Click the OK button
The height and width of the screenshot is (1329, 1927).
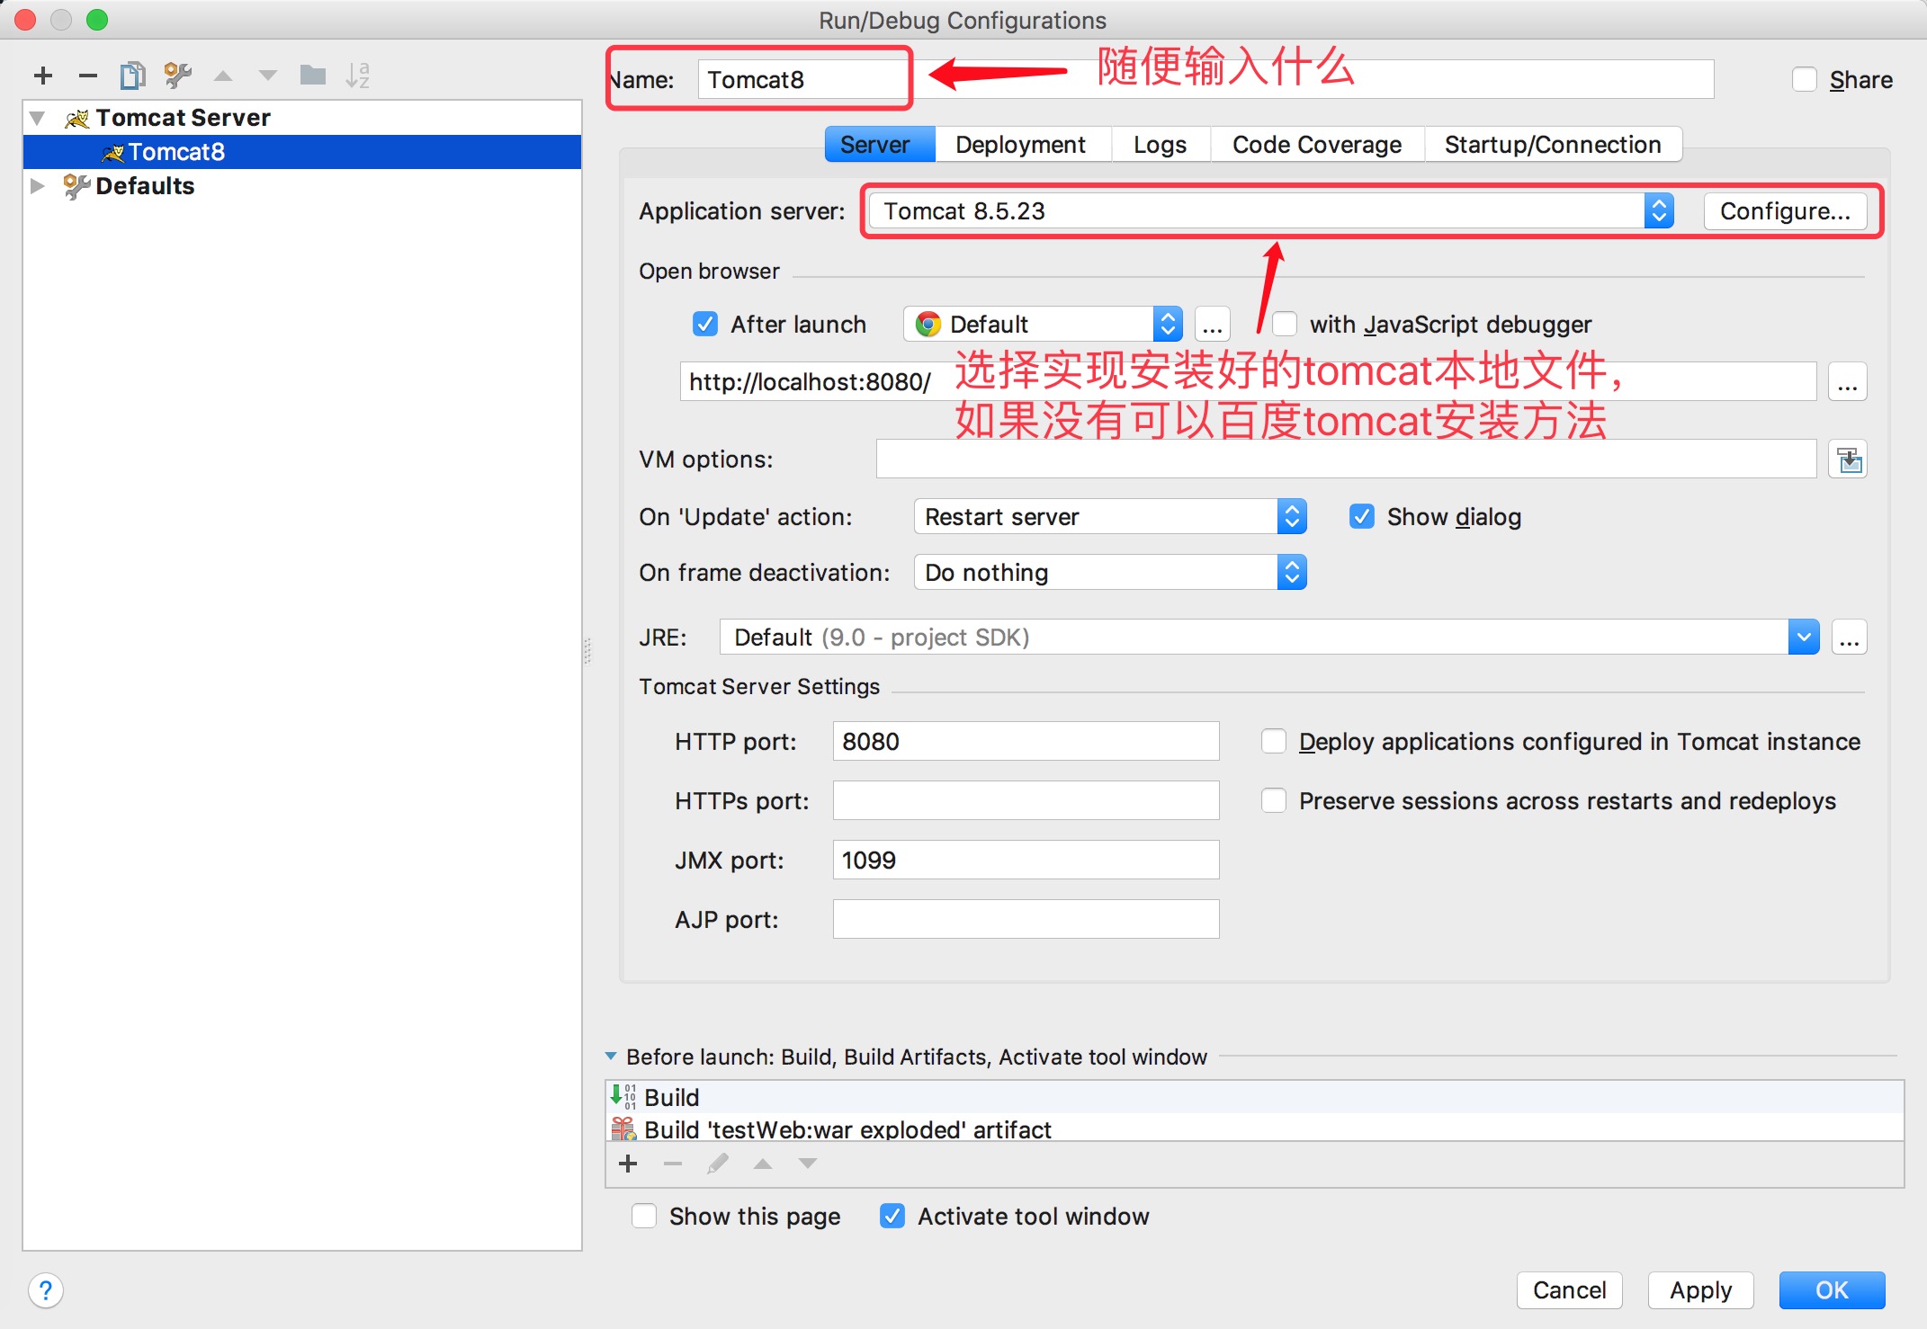pos(1832,1290)
